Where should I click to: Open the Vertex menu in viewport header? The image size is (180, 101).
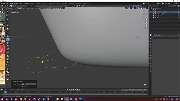40,8
